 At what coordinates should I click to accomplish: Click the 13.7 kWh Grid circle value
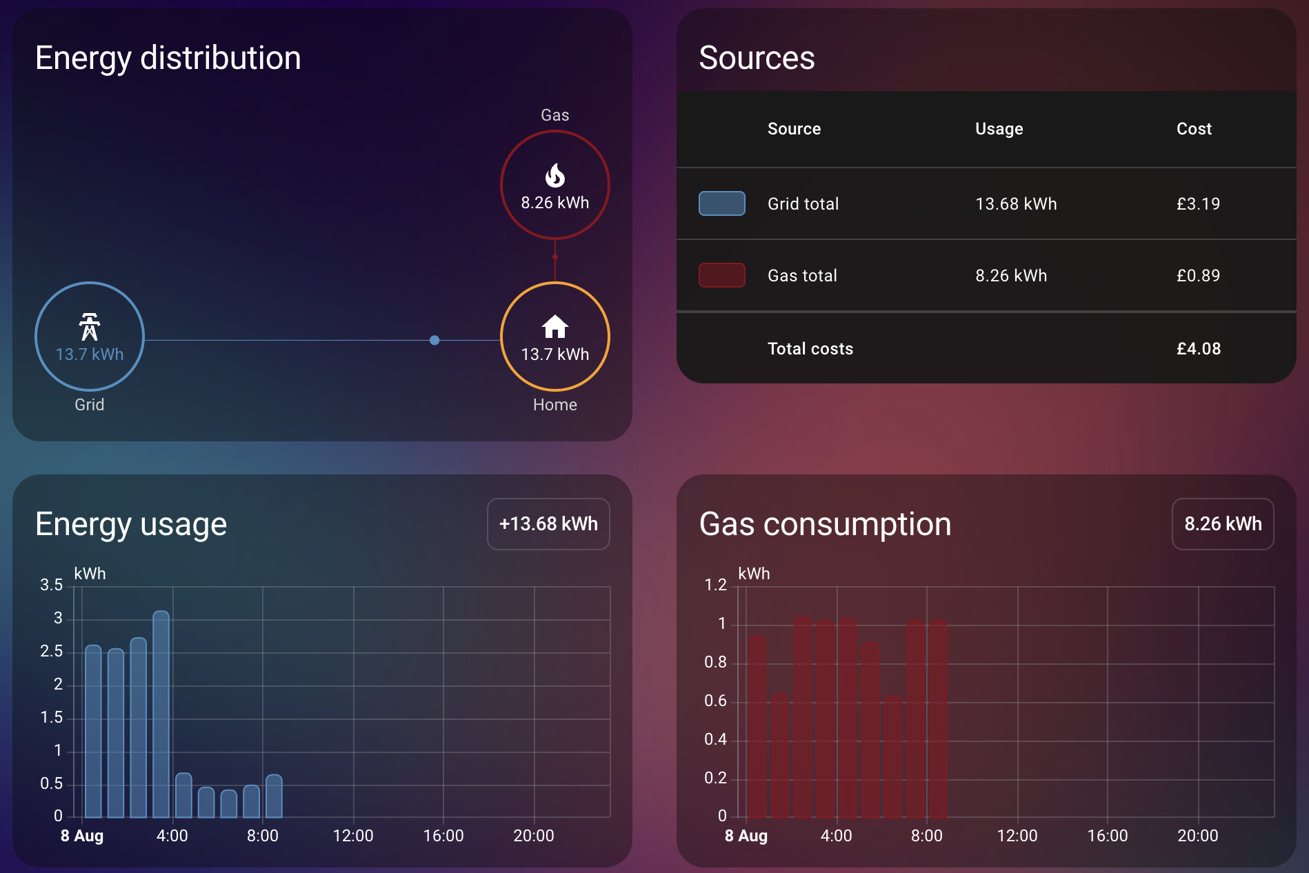pyautogui.click(x=90, y=354)
